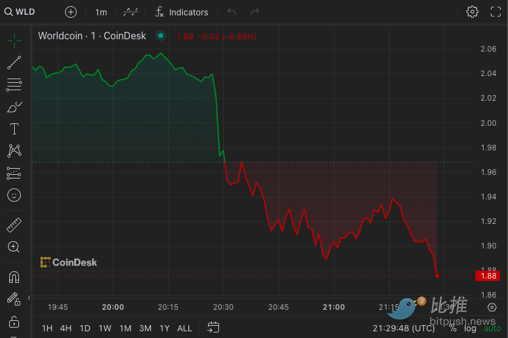Toggle percent scale mode
The image size is (508, 338).
coord(453,328)
